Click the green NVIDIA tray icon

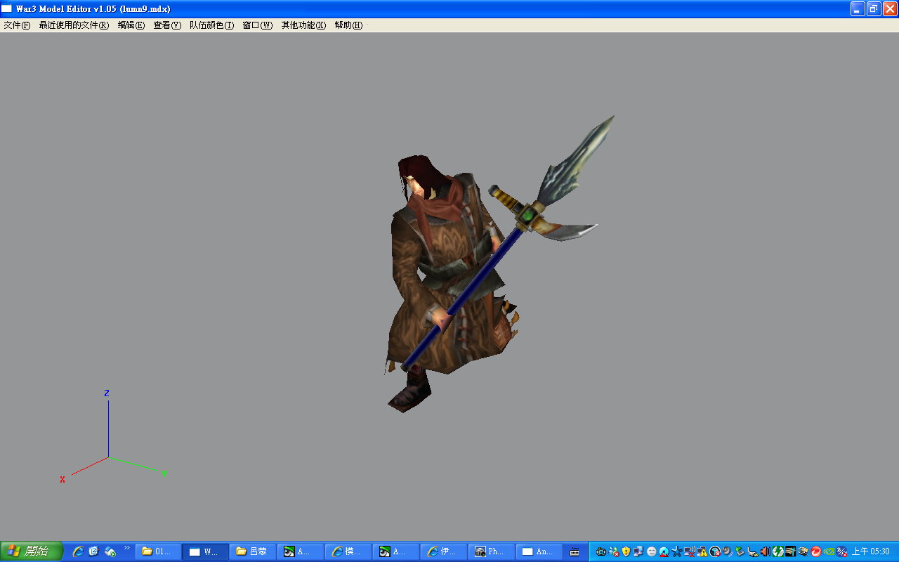point(828,551)
